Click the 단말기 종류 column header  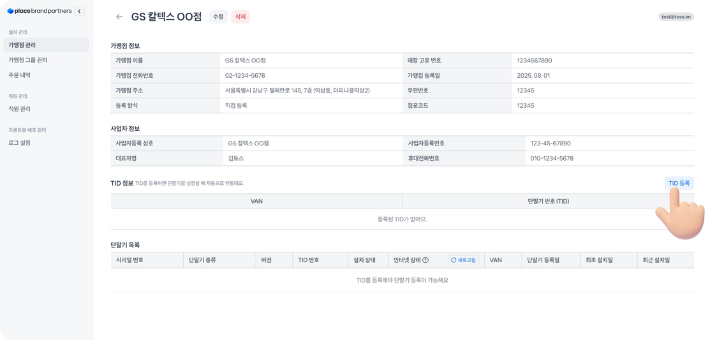point(202,260)
